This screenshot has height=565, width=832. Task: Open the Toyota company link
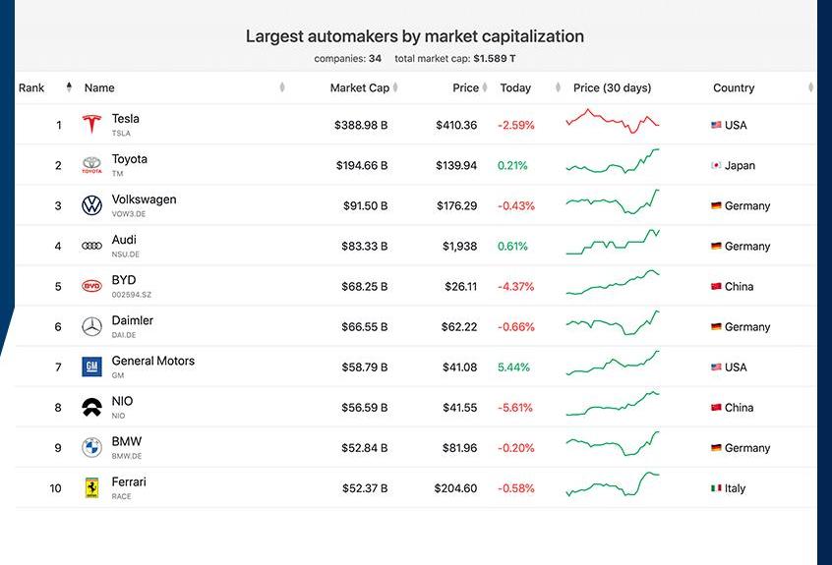coord(130,159)
